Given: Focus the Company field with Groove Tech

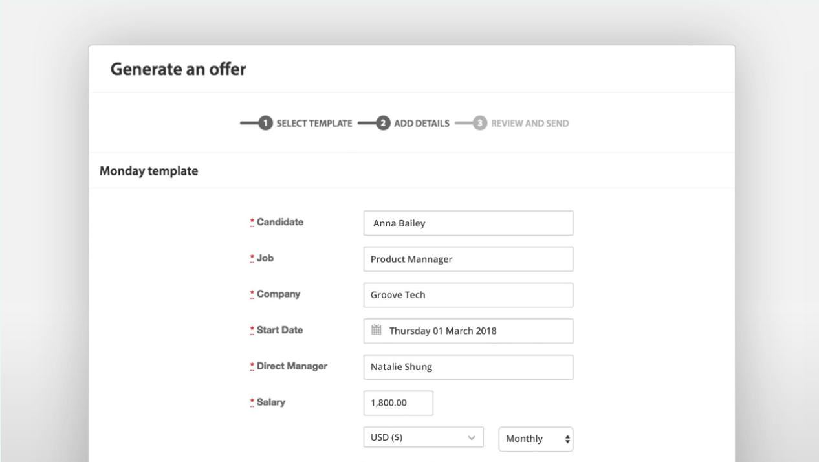Looking at the screenshot, I should coord(468,295).
